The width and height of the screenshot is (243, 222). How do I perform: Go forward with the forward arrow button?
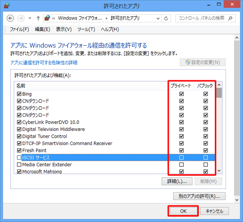[x=21, y=18]
